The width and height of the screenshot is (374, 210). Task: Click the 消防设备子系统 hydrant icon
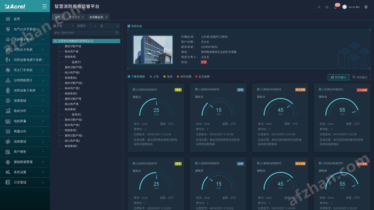click(8, 91)
